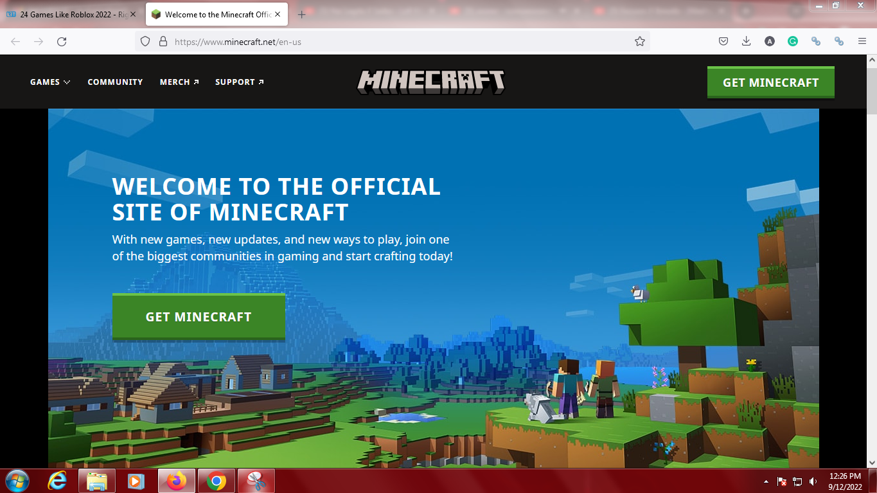
Task: Close the '24 Games Like Roblox' tab
Action: pos(133,14)
